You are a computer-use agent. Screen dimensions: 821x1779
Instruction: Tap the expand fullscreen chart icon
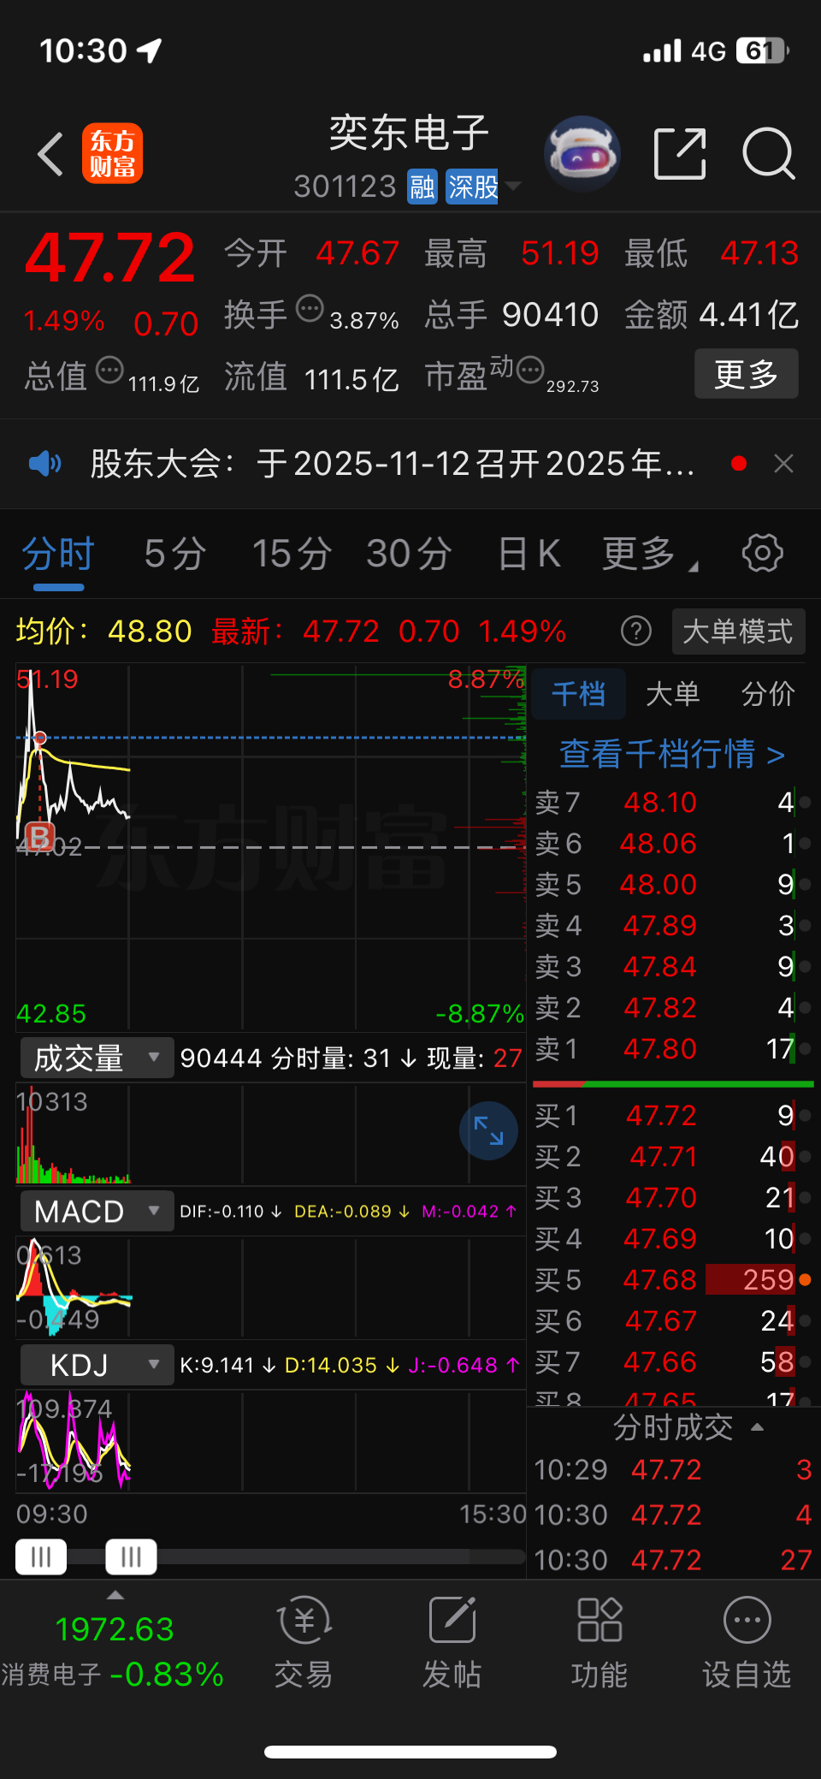coord(488,1130)
